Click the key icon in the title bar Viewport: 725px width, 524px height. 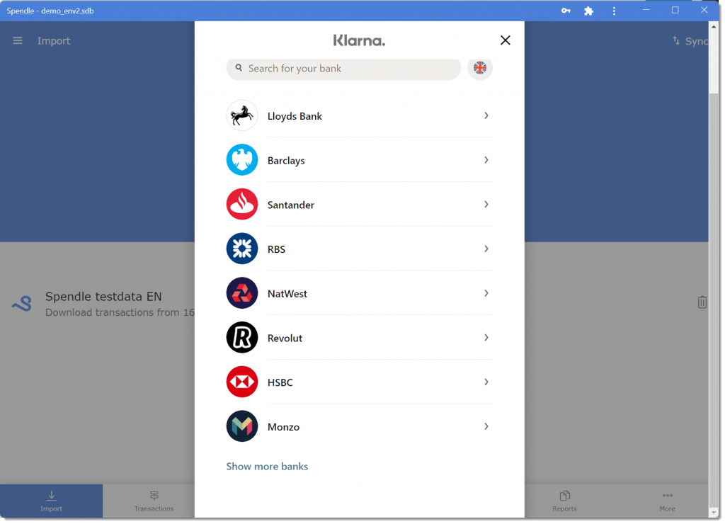coord(566,11)
